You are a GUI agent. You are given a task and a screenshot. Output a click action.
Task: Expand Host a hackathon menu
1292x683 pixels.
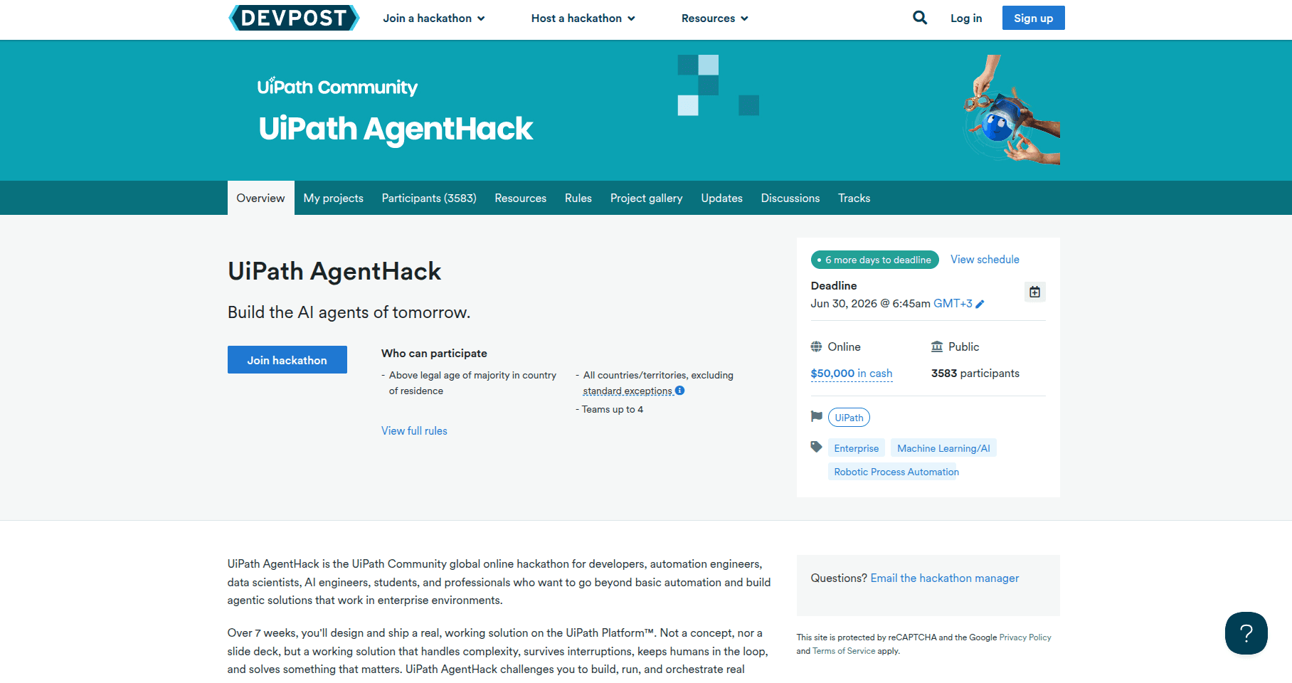(583, 18)
